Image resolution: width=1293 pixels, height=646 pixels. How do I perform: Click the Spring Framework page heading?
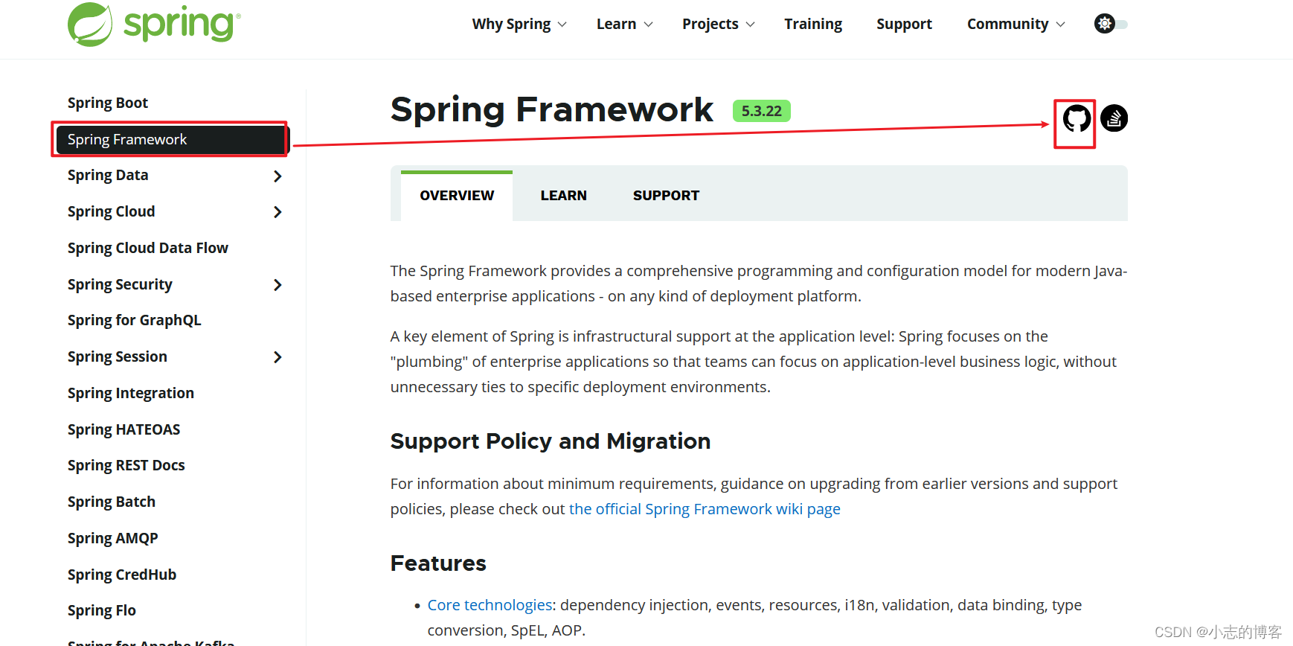pos(552,110)
